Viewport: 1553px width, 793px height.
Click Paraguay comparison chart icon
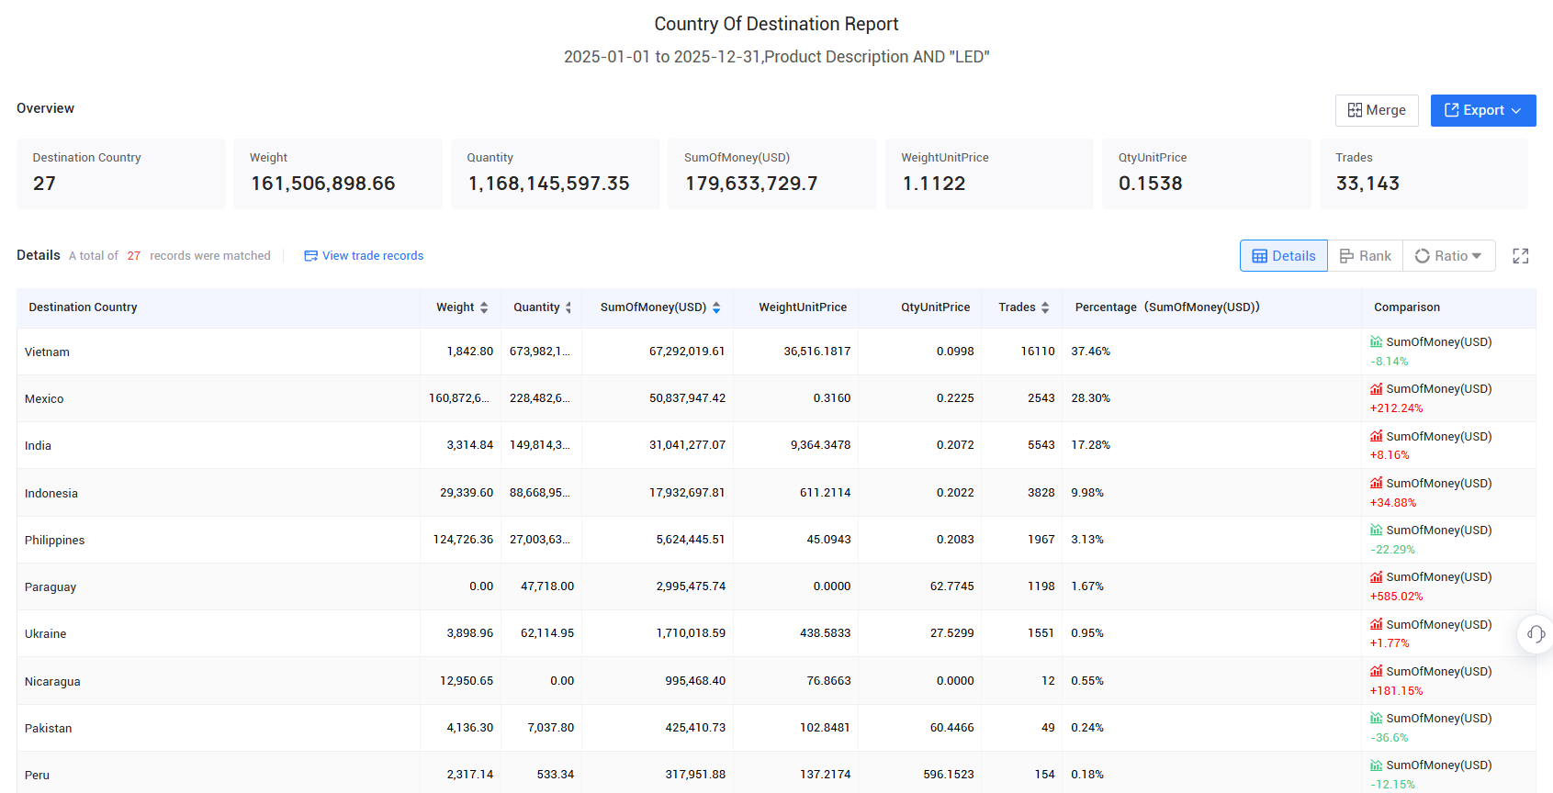point(1376,576)
